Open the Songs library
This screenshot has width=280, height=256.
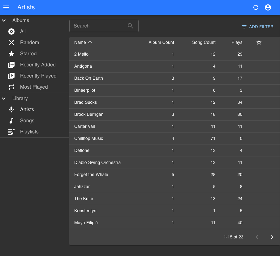coord(35,121)
